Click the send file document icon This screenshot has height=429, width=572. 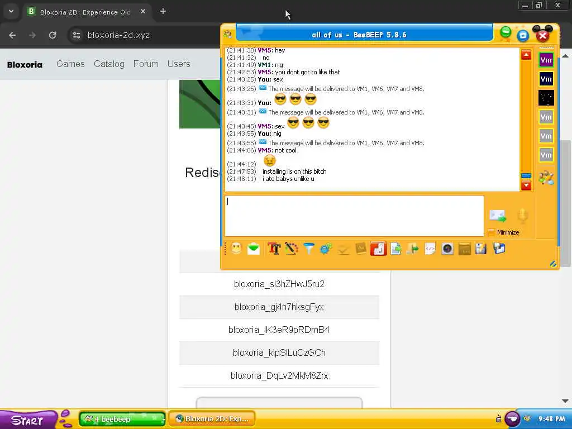tap(396, 249)
